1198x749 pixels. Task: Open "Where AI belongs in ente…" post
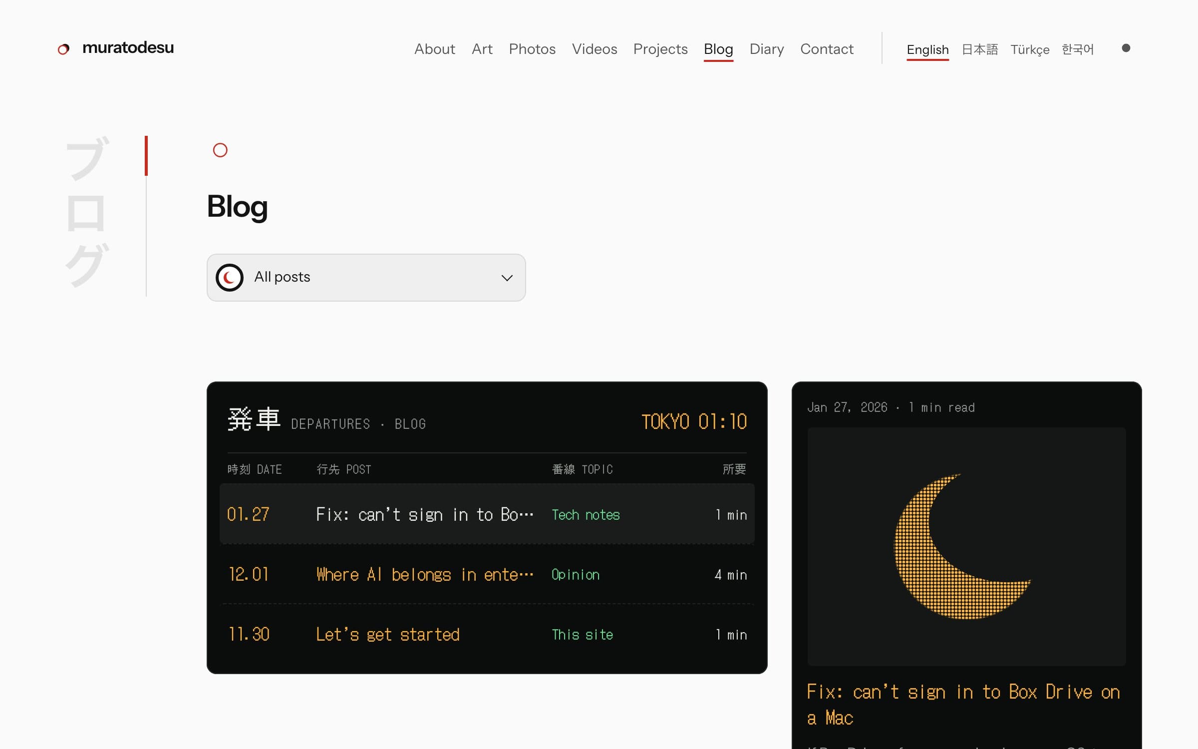(x=424, y=575)
